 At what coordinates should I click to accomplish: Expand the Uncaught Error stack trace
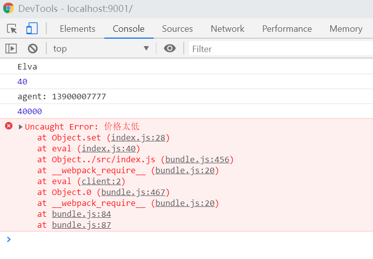pos(20,127)
